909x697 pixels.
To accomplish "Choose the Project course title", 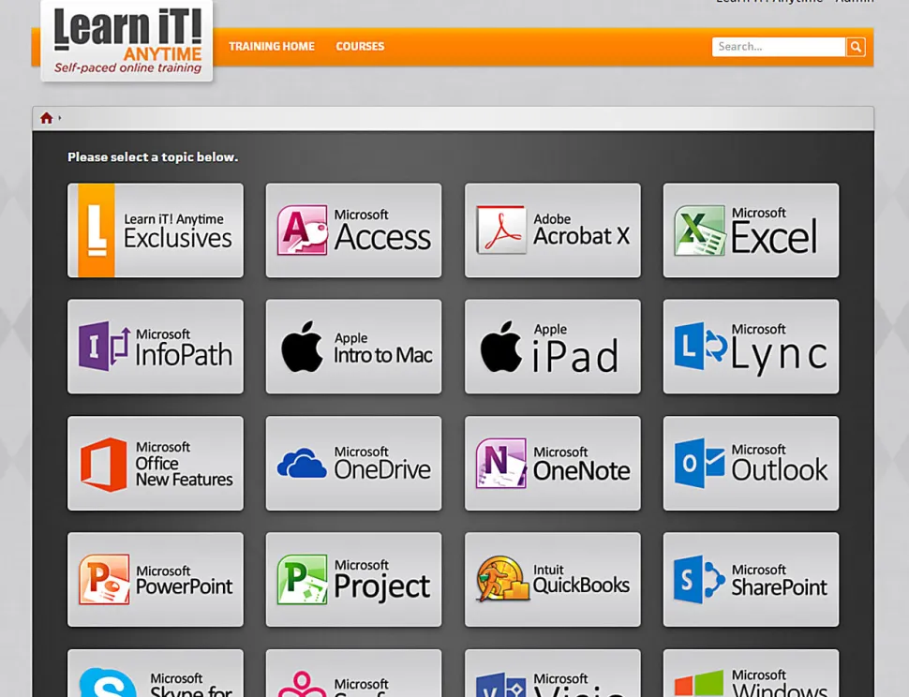I will pyautogui.click(x=382, y=586).
